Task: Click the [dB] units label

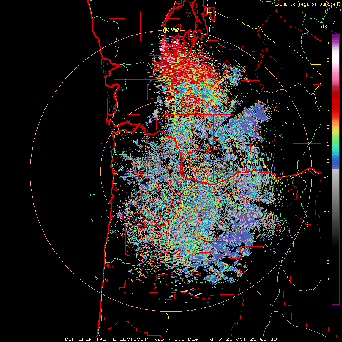Action: click(325, 26)
